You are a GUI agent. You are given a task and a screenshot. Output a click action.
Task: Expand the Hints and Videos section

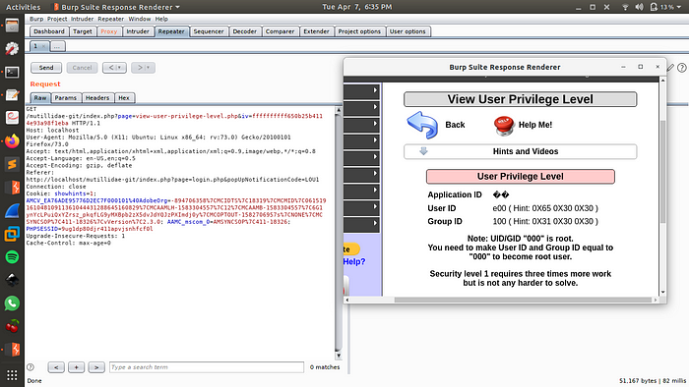click(521, 151)
